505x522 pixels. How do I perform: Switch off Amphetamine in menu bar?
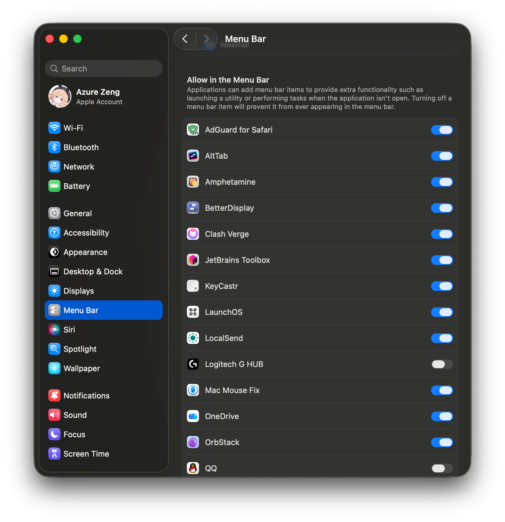(x=442, y=182)
